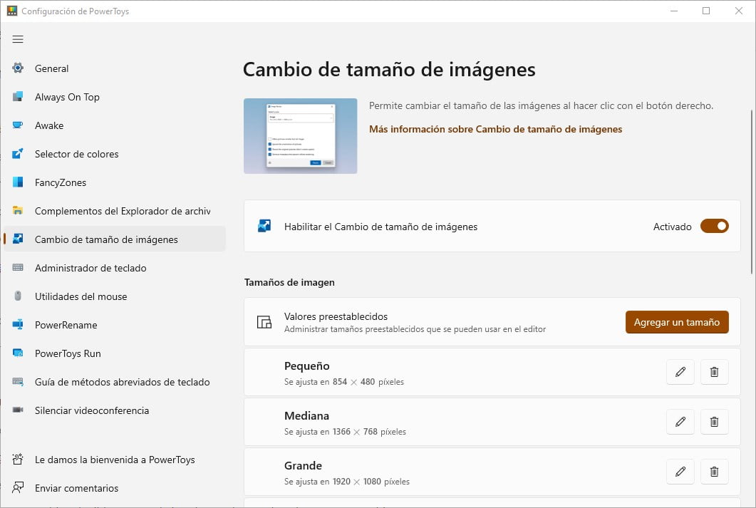Click the Tamaños de imagen heading
The image size is (756, 508).
pyautogui.click(x=289, y=282)
